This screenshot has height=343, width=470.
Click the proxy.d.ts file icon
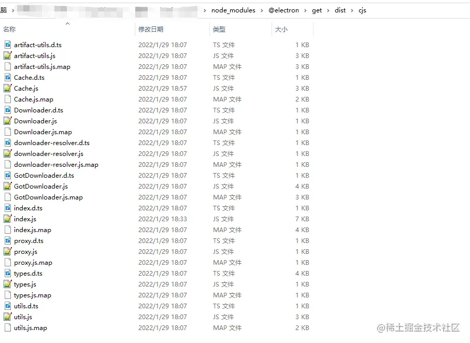coord(8,241)
